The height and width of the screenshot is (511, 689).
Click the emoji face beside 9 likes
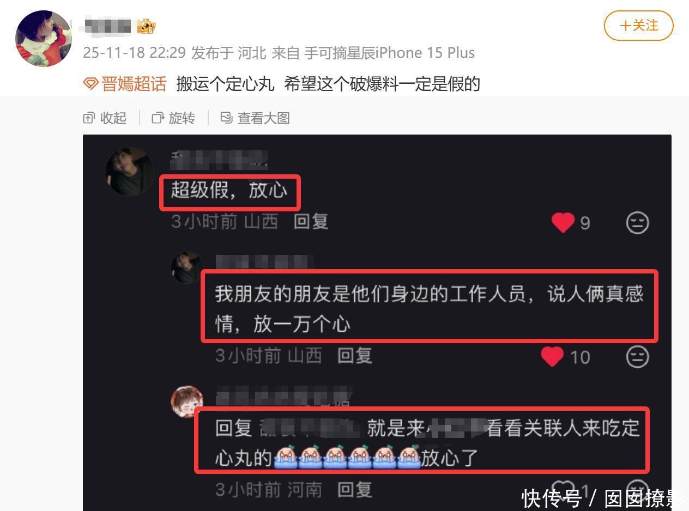coord(637,222)
